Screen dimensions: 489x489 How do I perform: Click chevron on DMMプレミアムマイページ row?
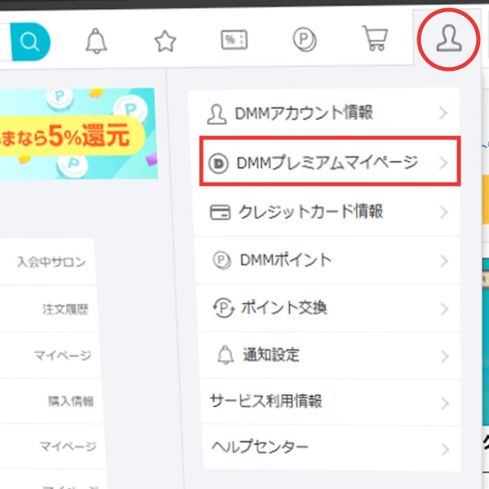click(x=443, y=163)
